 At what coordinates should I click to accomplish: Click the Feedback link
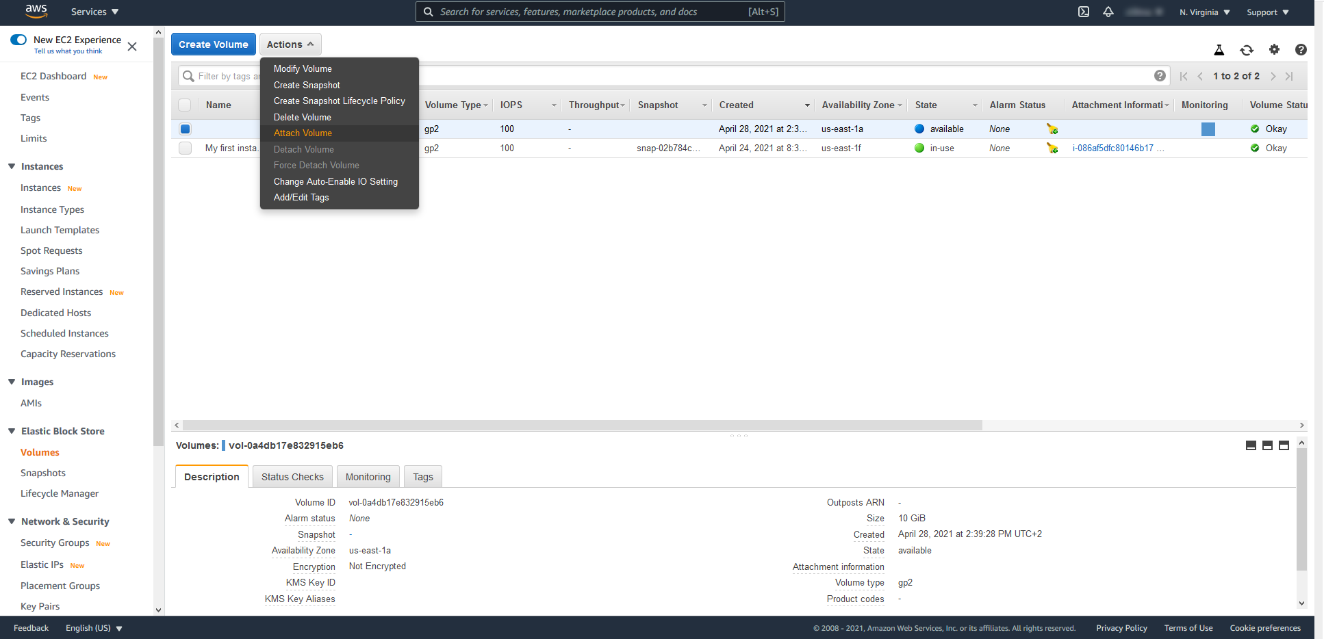point(31,628)
